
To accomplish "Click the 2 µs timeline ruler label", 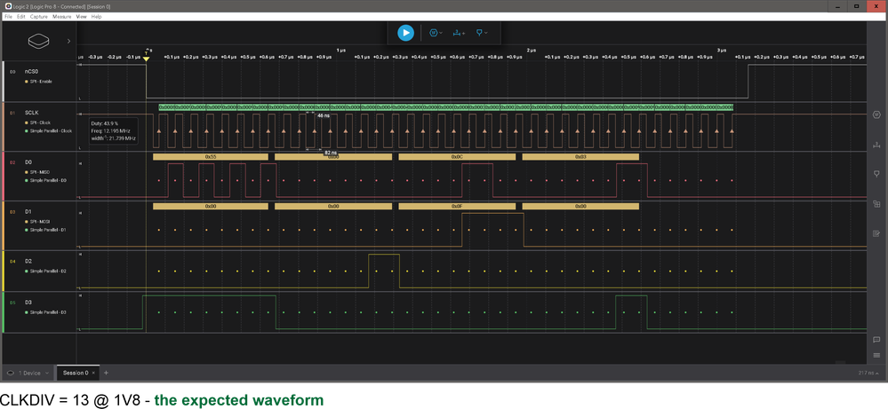I will pyautogui.click(x=532, y=51).
